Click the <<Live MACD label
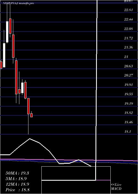Screen dimensions: 138x194 click(116, 187)
